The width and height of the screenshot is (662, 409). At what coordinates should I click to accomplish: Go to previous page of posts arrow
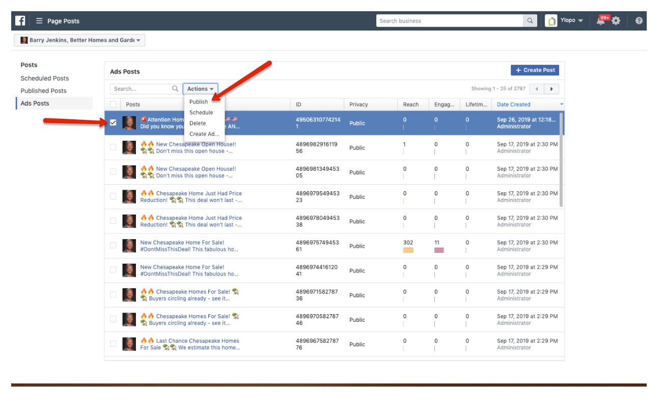point(537,89)
